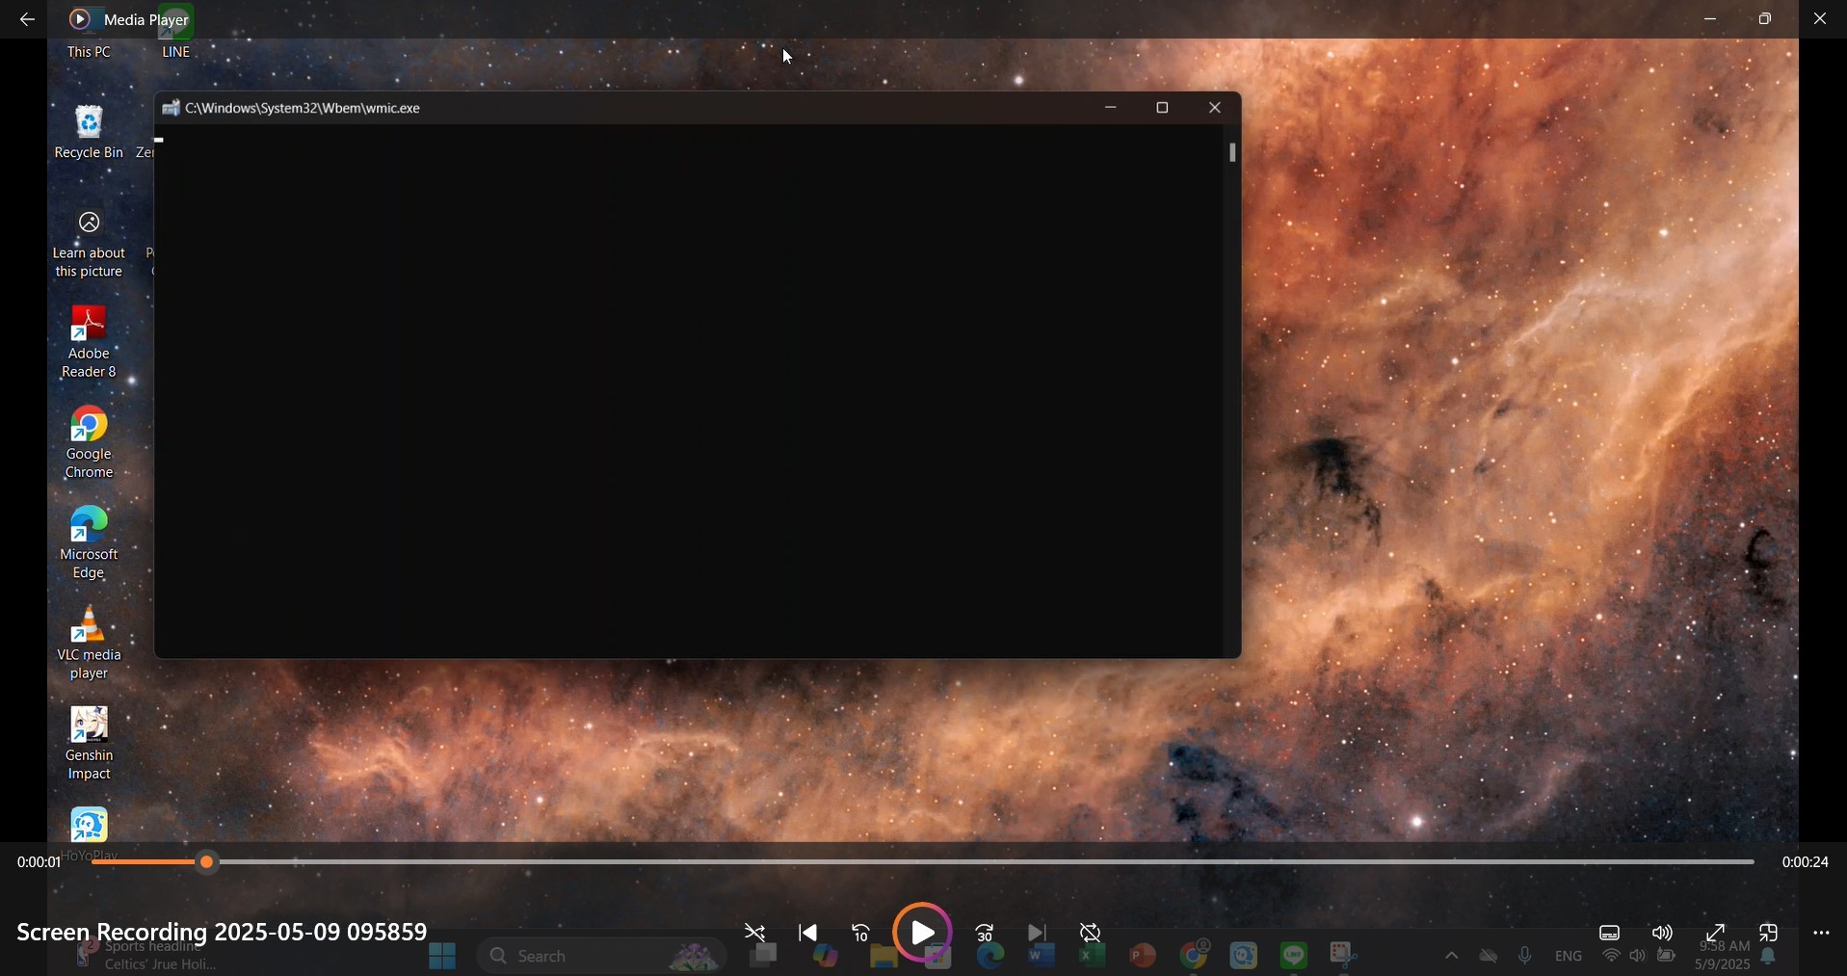The width and height of the screenshot is (1847, 976).
Task: Click the elapsed time 0:00:01
Action: [x=39, y=863]
